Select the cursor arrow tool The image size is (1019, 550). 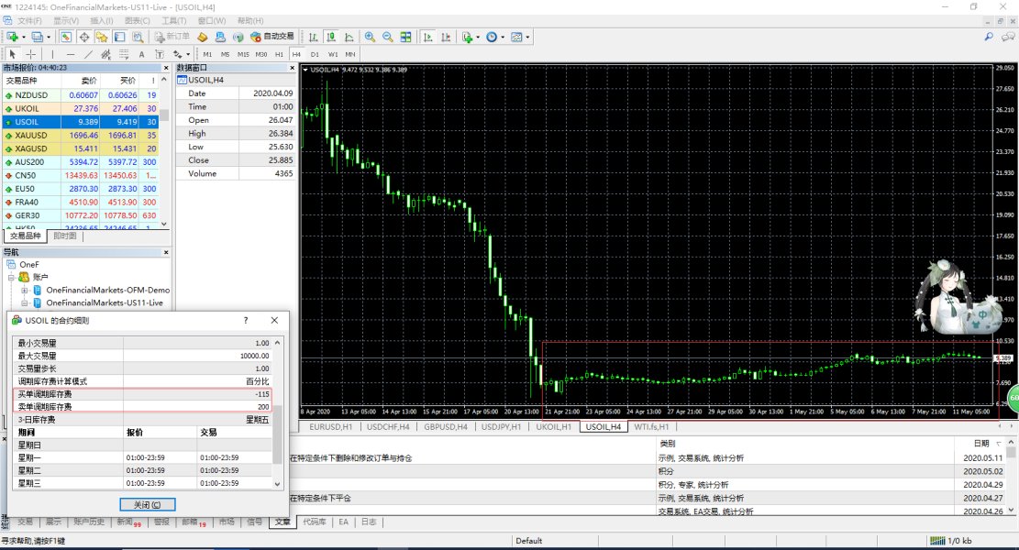point(13,54)
